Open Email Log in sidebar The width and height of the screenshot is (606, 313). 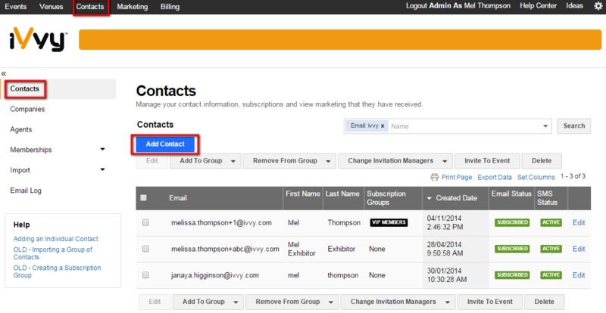(26, 191)
